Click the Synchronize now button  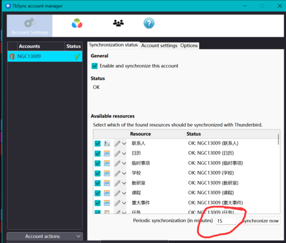pos(260,221)
